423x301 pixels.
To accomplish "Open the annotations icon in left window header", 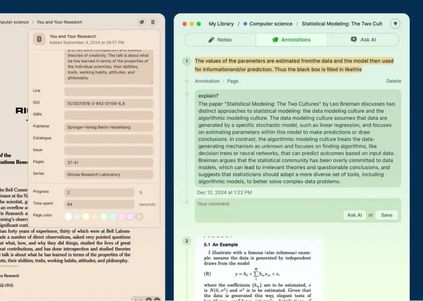I will pos(141,22).
